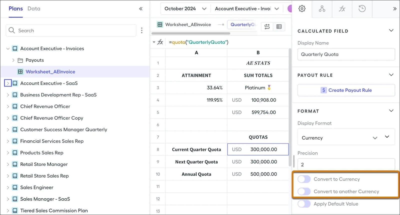Click column B header
The width and height of the screenshot is (400, 215).
[x=258, y=53]
